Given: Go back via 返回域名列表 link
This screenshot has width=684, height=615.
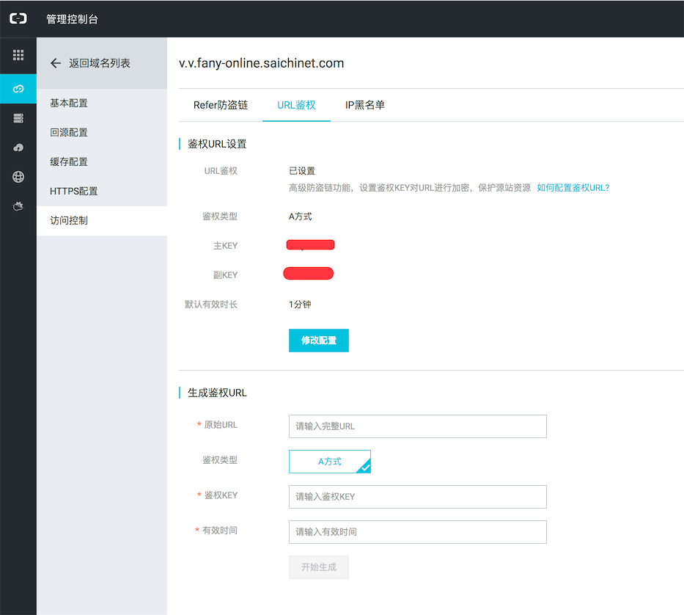Looking at the screenshot, I should (100, 63).
